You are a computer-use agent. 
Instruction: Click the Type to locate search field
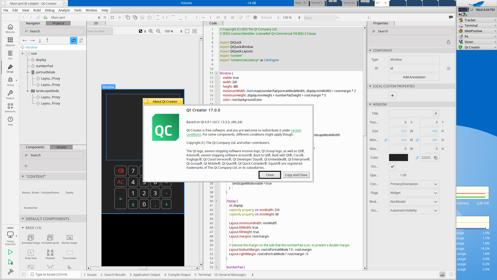(55, 274)
